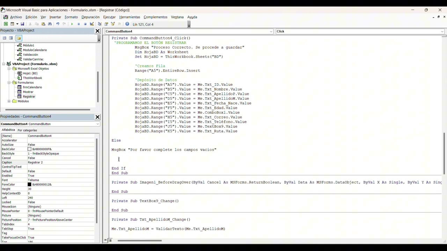Viewport: 447px width, 251px height.
Task: Expand Módulos folder node
Action: [x=9, y=101]
